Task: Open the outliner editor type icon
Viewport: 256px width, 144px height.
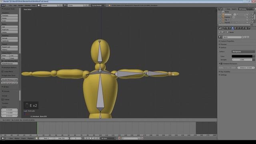Action: coord(220,9)
